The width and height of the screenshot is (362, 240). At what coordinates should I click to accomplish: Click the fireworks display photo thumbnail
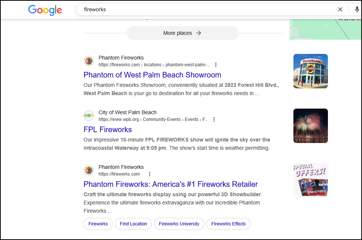310,126
